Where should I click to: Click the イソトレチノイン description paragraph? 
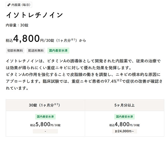pos(84,75)
